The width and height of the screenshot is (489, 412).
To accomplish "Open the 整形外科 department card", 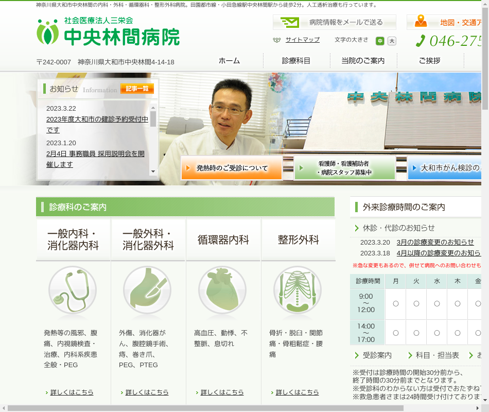I will click(x=299, y=239).
